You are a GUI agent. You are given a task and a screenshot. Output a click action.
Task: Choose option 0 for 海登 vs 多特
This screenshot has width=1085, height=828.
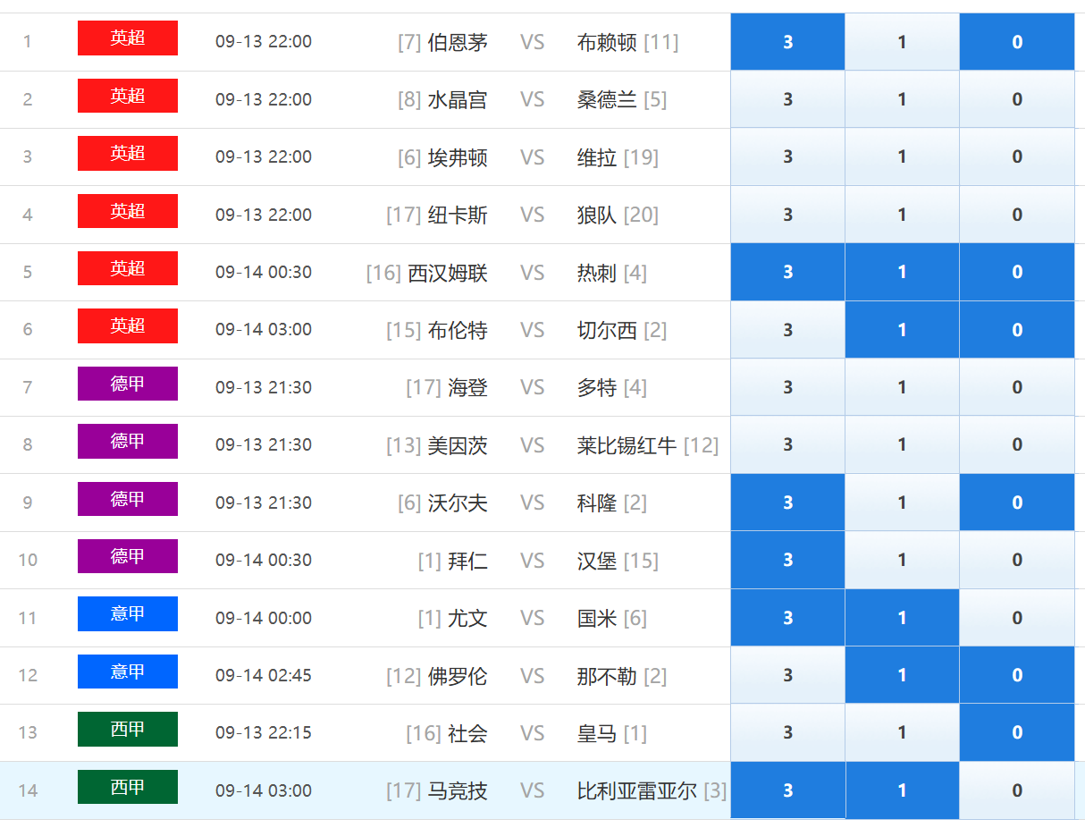[1017, 387]
